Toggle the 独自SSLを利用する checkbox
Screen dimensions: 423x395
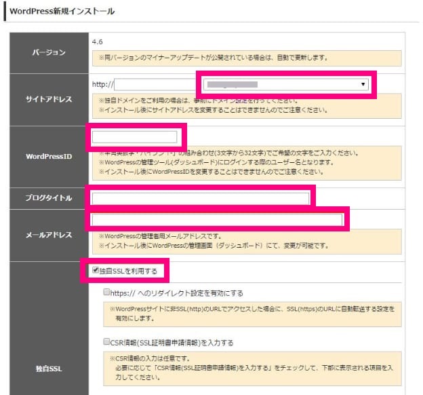(96, 270)
